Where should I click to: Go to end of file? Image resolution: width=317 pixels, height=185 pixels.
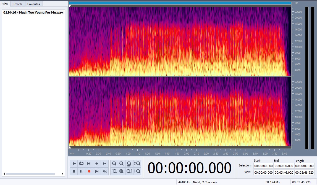point(104,171)
